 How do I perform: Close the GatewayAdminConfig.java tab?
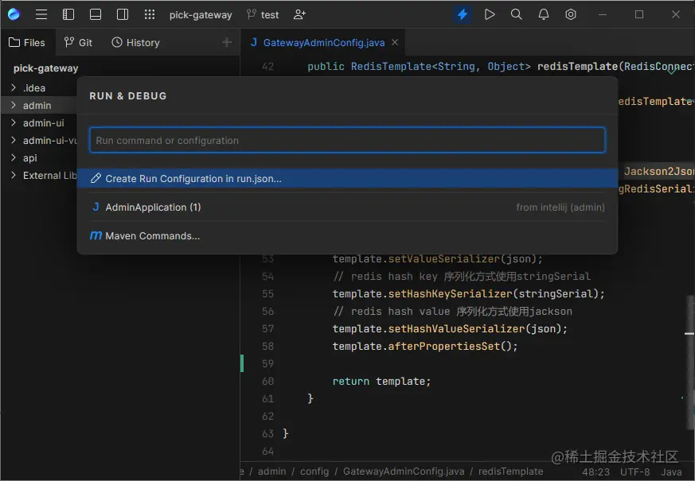click(x=395, y=42)
